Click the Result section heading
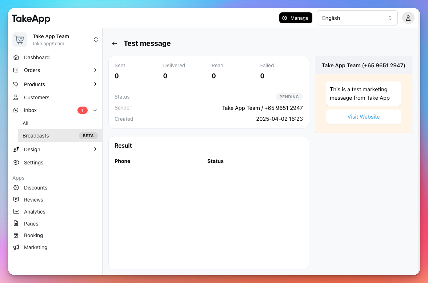 pos(123,146)
